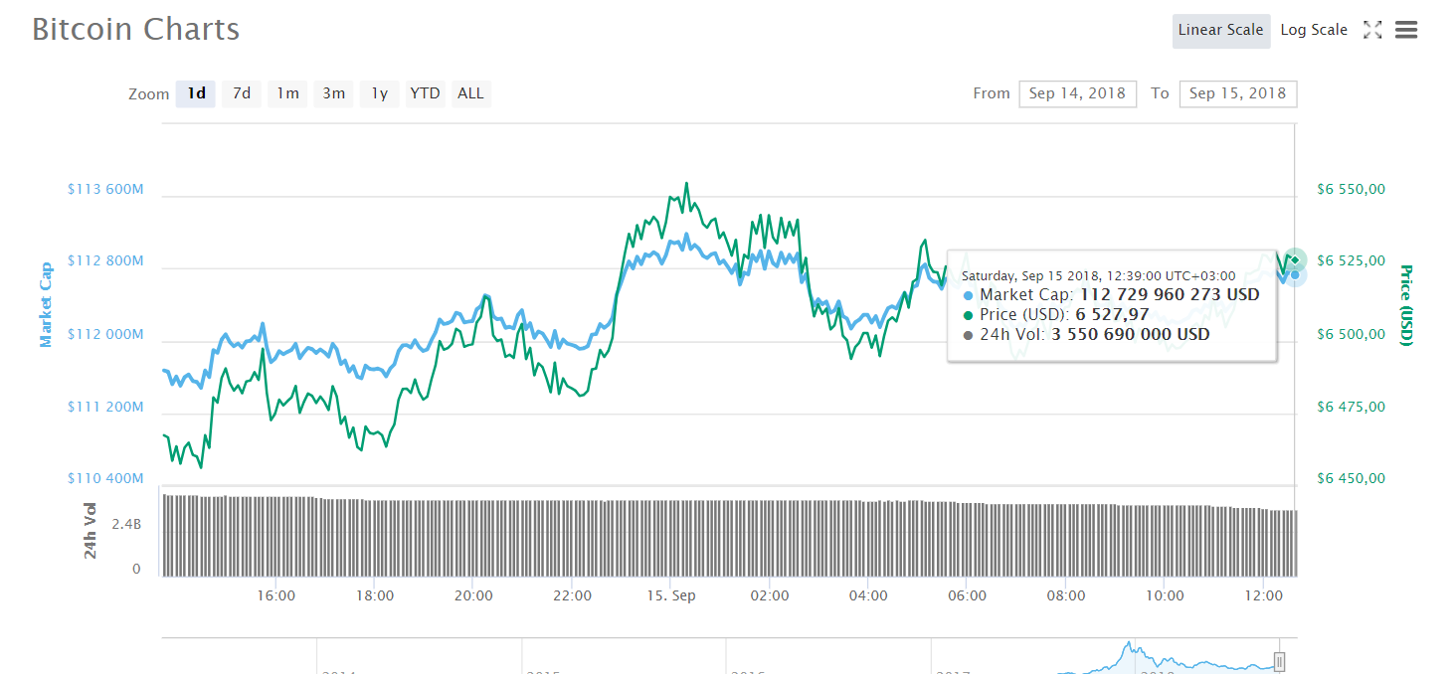Click the blue market cap marker dot
Screen dimensions: 1454x674
click(x=1295, y=275)
